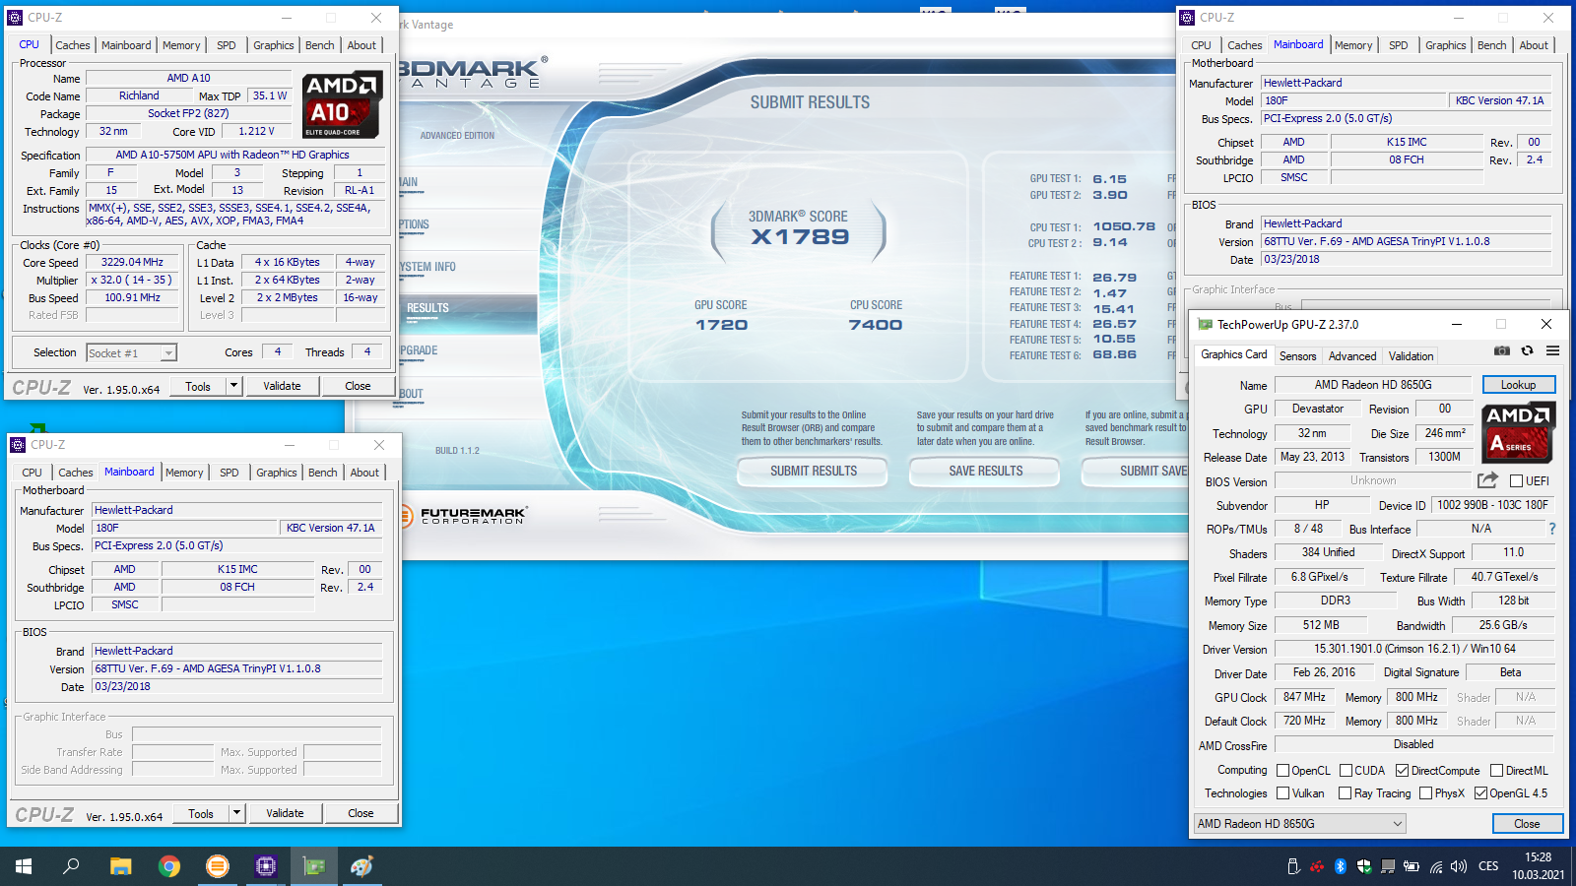Toggle the UEFI checkbox in GPU-Z
Screen dimensions: 1576x886
pyautogui.click(x=1517, y=480)
